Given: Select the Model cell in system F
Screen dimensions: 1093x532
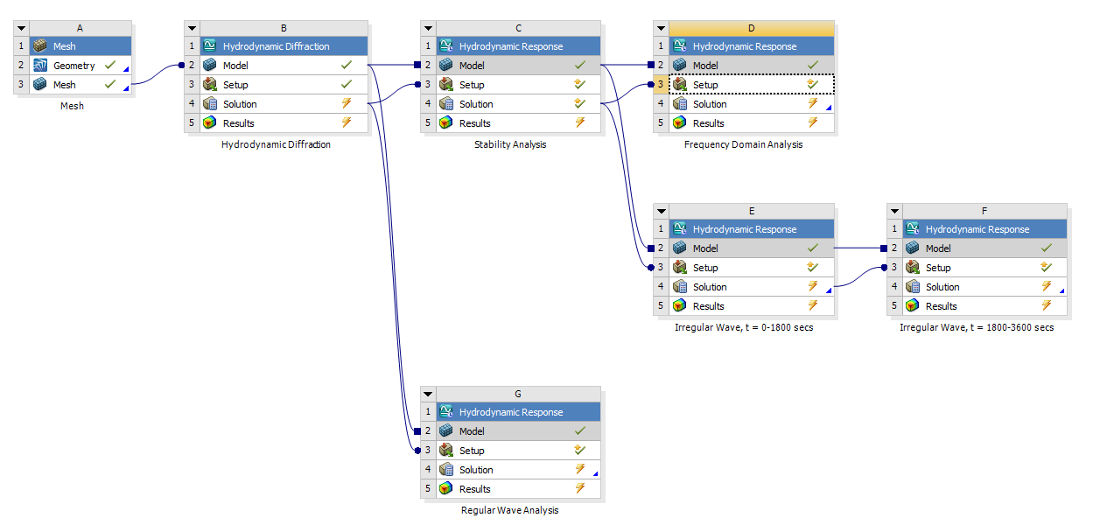Looking at the screenshot, I should point(985,248).
